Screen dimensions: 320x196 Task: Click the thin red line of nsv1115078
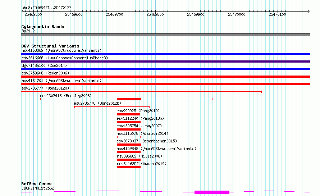(x=129, y=137)
